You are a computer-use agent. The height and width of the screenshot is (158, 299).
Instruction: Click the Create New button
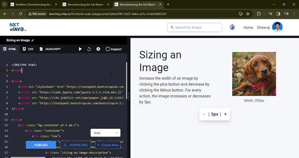click(x=108, y=145)
